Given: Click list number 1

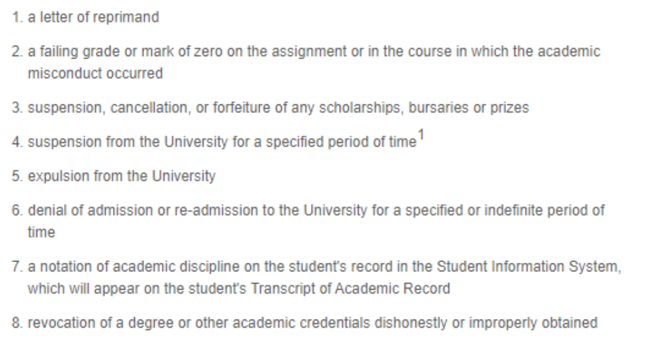Looking at the screenshot, I should click(x=16, y=17).
